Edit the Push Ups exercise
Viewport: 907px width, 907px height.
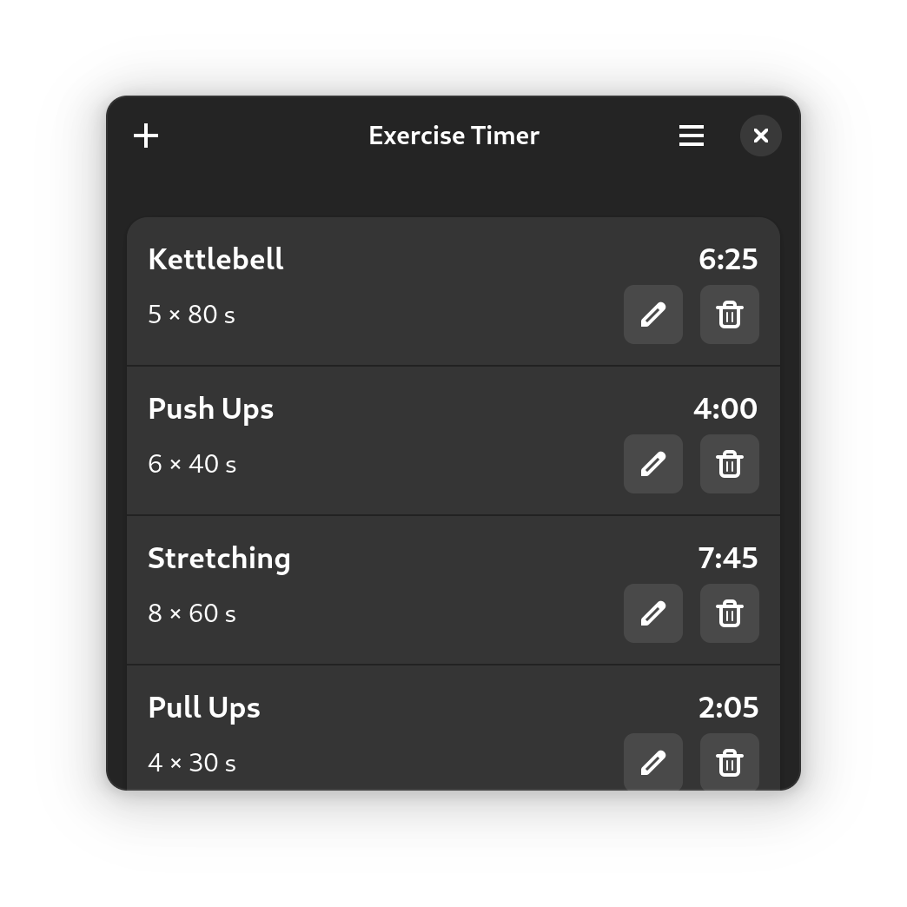pos(653,464)
